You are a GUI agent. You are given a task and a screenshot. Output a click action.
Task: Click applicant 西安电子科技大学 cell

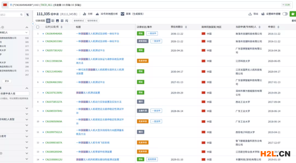click(245, 132)
